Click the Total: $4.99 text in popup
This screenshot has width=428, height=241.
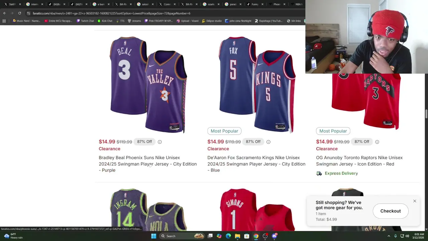pyautogui.click(x=326, y=219)
